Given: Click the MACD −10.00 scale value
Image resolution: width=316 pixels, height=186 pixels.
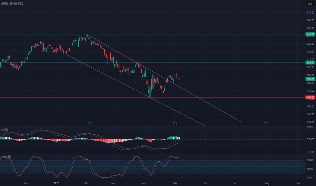Looking at the screenshot, I should click(x=310, y=152).
